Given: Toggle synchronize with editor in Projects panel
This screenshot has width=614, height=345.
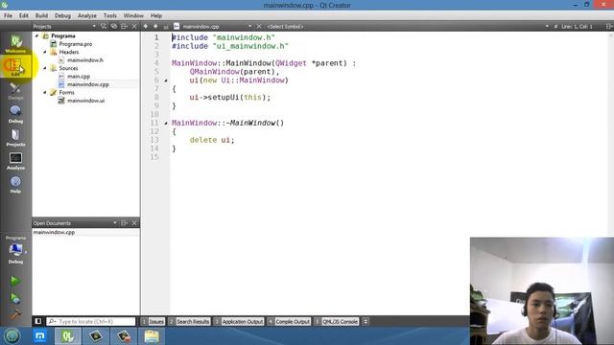Looking at the screenshot, I should pos(113,26).
